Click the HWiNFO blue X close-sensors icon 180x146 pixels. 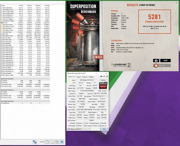(x=62, y=142)
